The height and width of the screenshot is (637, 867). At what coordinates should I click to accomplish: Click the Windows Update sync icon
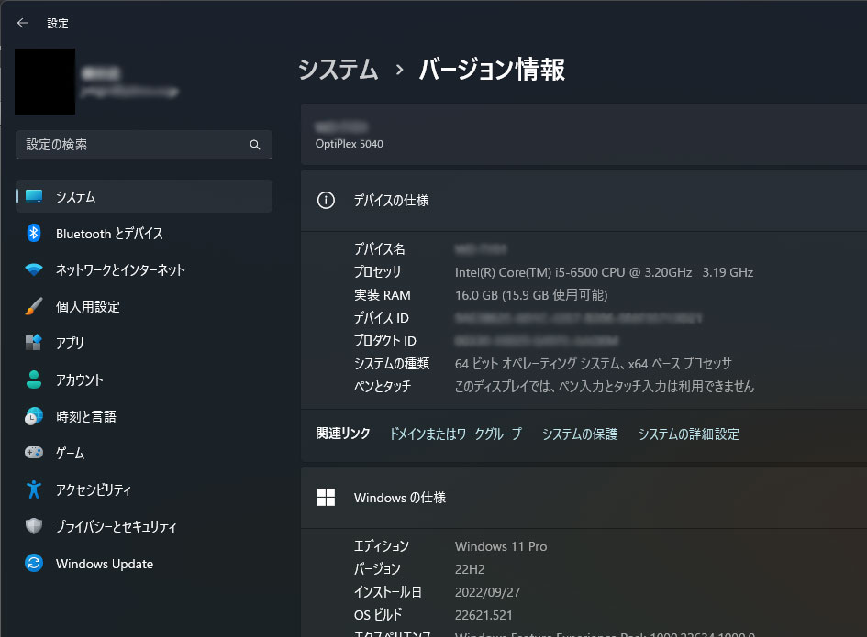pyautogui.click(x=34, y=563)
